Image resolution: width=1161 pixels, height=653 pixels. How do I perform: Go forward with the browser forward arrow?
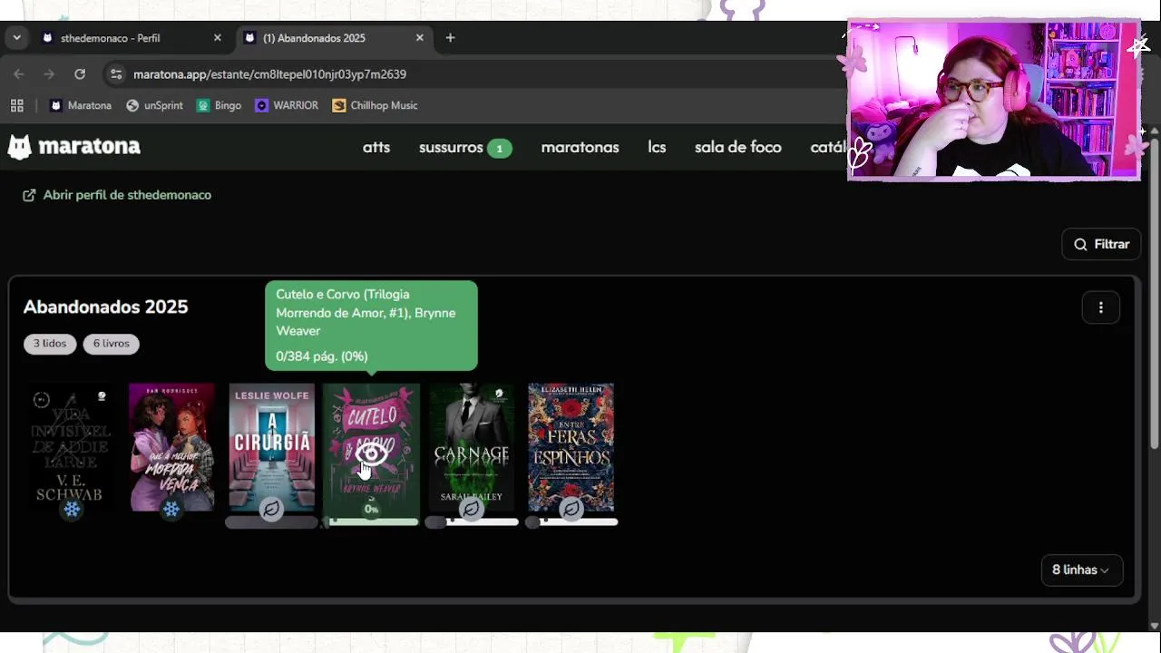coord(49,74)
